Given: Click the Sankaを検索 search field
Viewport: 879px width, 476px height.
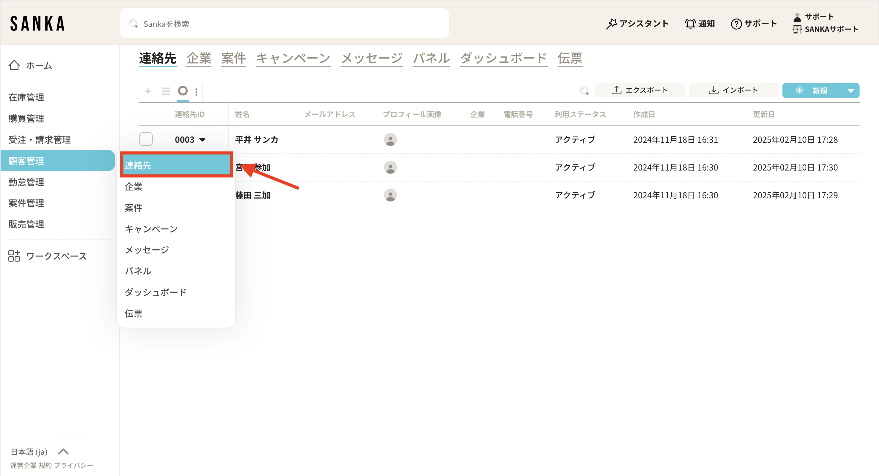Looking at the screenshot, I should point(284,24).
